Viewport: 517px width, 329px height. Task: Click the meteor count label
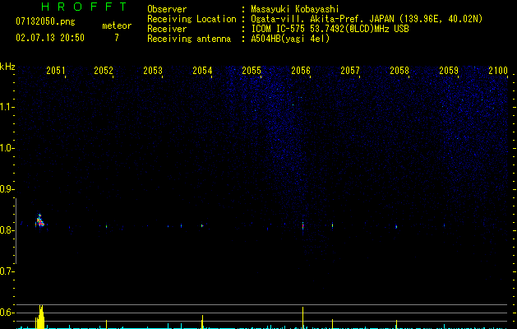click(x=117, y=25)
